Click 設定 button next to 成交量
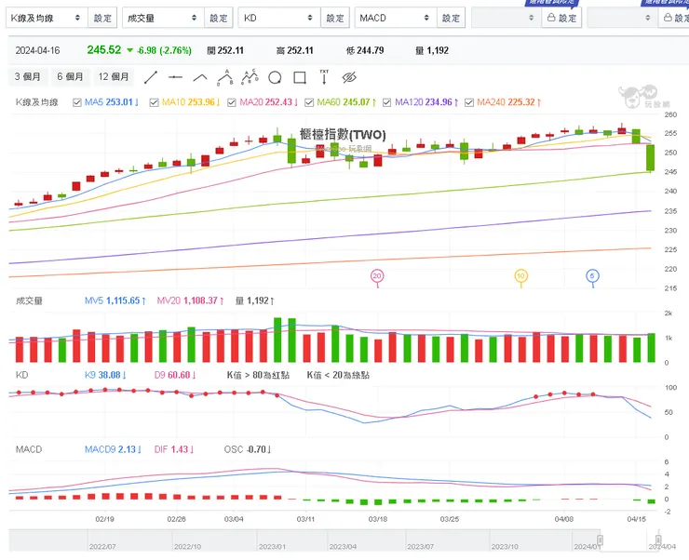The height and width of the screenshot is (560, 689). (x=219, y=18)
